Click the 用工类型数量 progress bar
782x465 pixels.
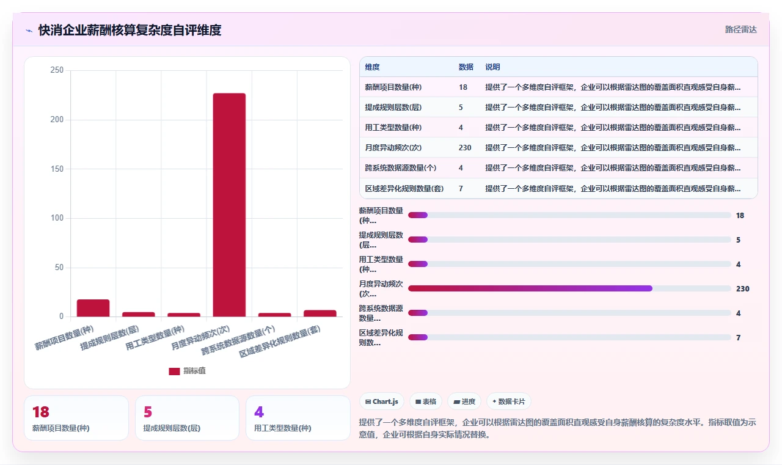click(569, 264)
